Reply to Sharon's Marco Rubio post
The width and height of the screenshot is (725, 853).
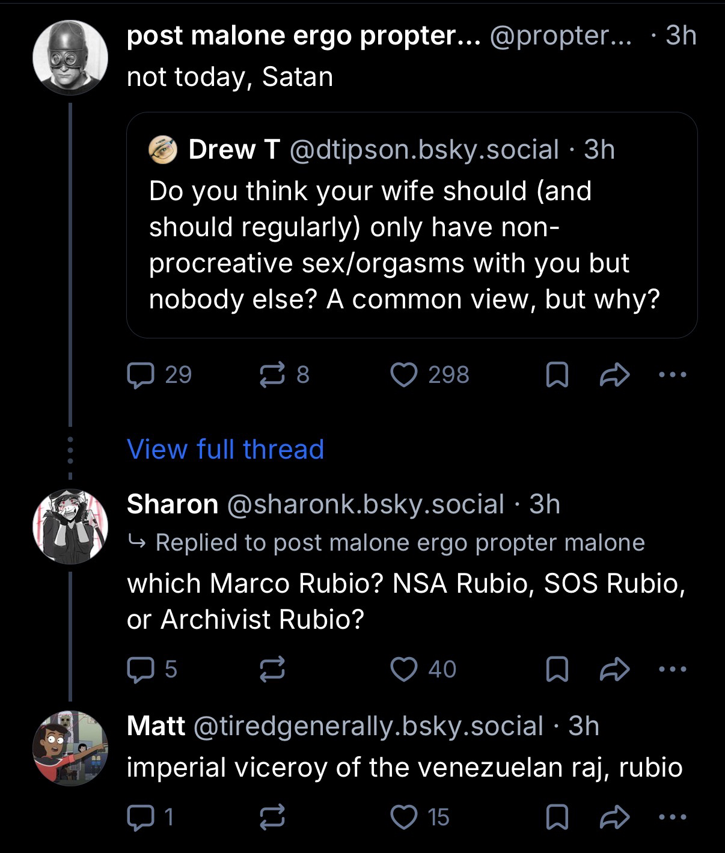tap(140, 669)
